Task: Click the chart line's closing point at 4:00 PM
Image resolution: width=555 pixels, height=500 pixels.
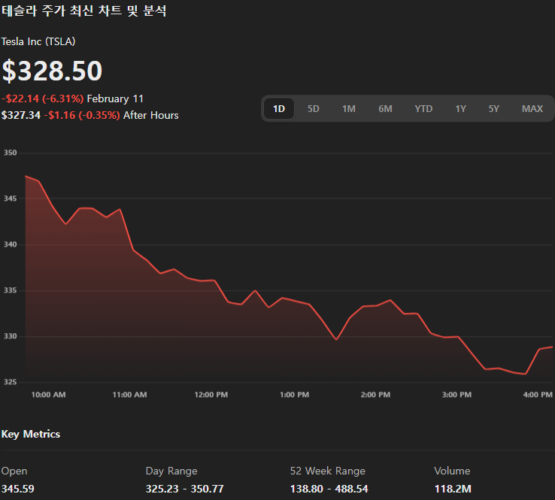Action: [x=552, y=347]
